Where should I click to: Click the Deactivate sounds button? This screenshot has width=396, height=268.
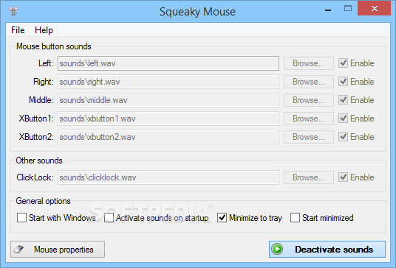327,249
